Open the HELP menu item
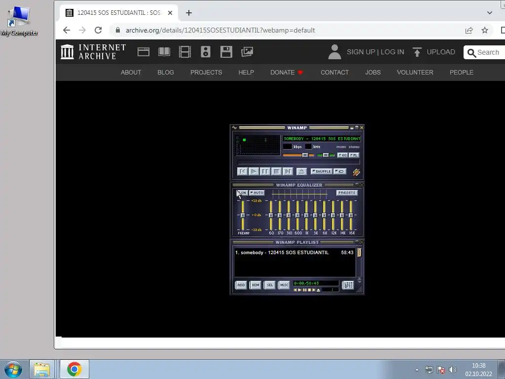505x379 pixels. 246,73
